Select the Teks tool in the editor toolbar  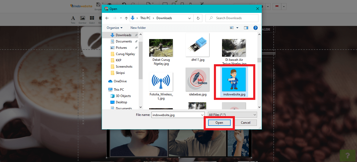point(73,19)
